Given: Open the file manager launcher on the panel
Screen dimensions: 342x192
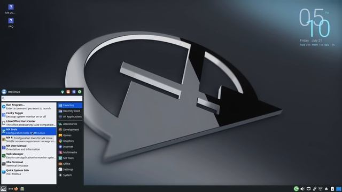Looking at the screenshot, I should (x=22, y=189).
